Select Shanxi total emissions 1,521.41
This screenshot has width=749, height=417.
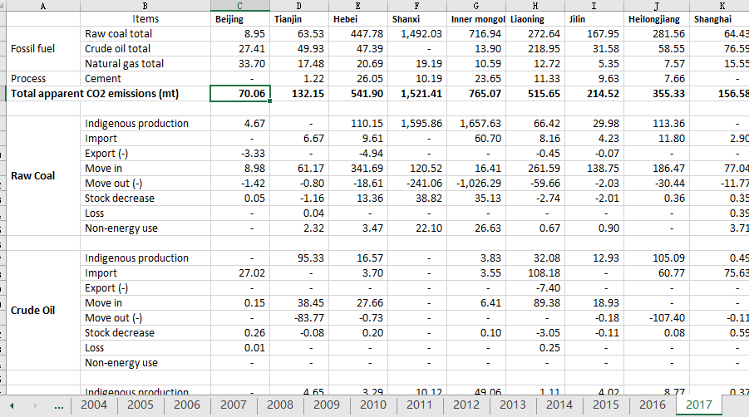417,94
